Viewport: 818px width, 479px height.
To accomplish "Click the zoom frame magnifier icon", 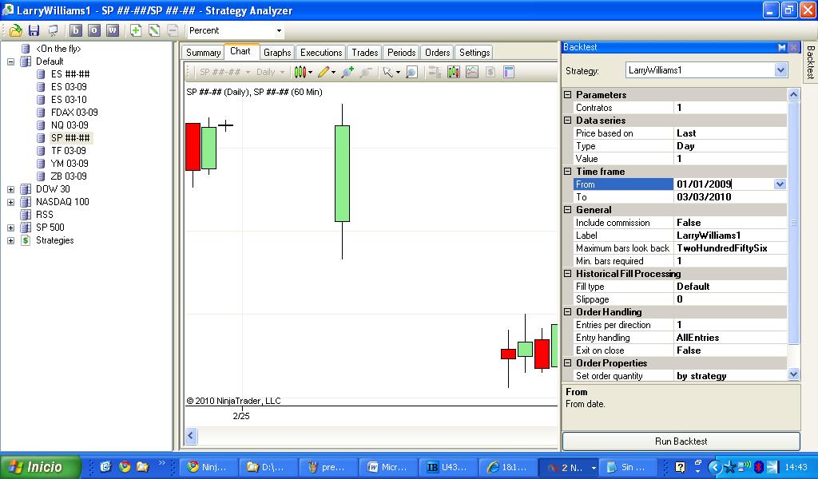I will 411,72.
